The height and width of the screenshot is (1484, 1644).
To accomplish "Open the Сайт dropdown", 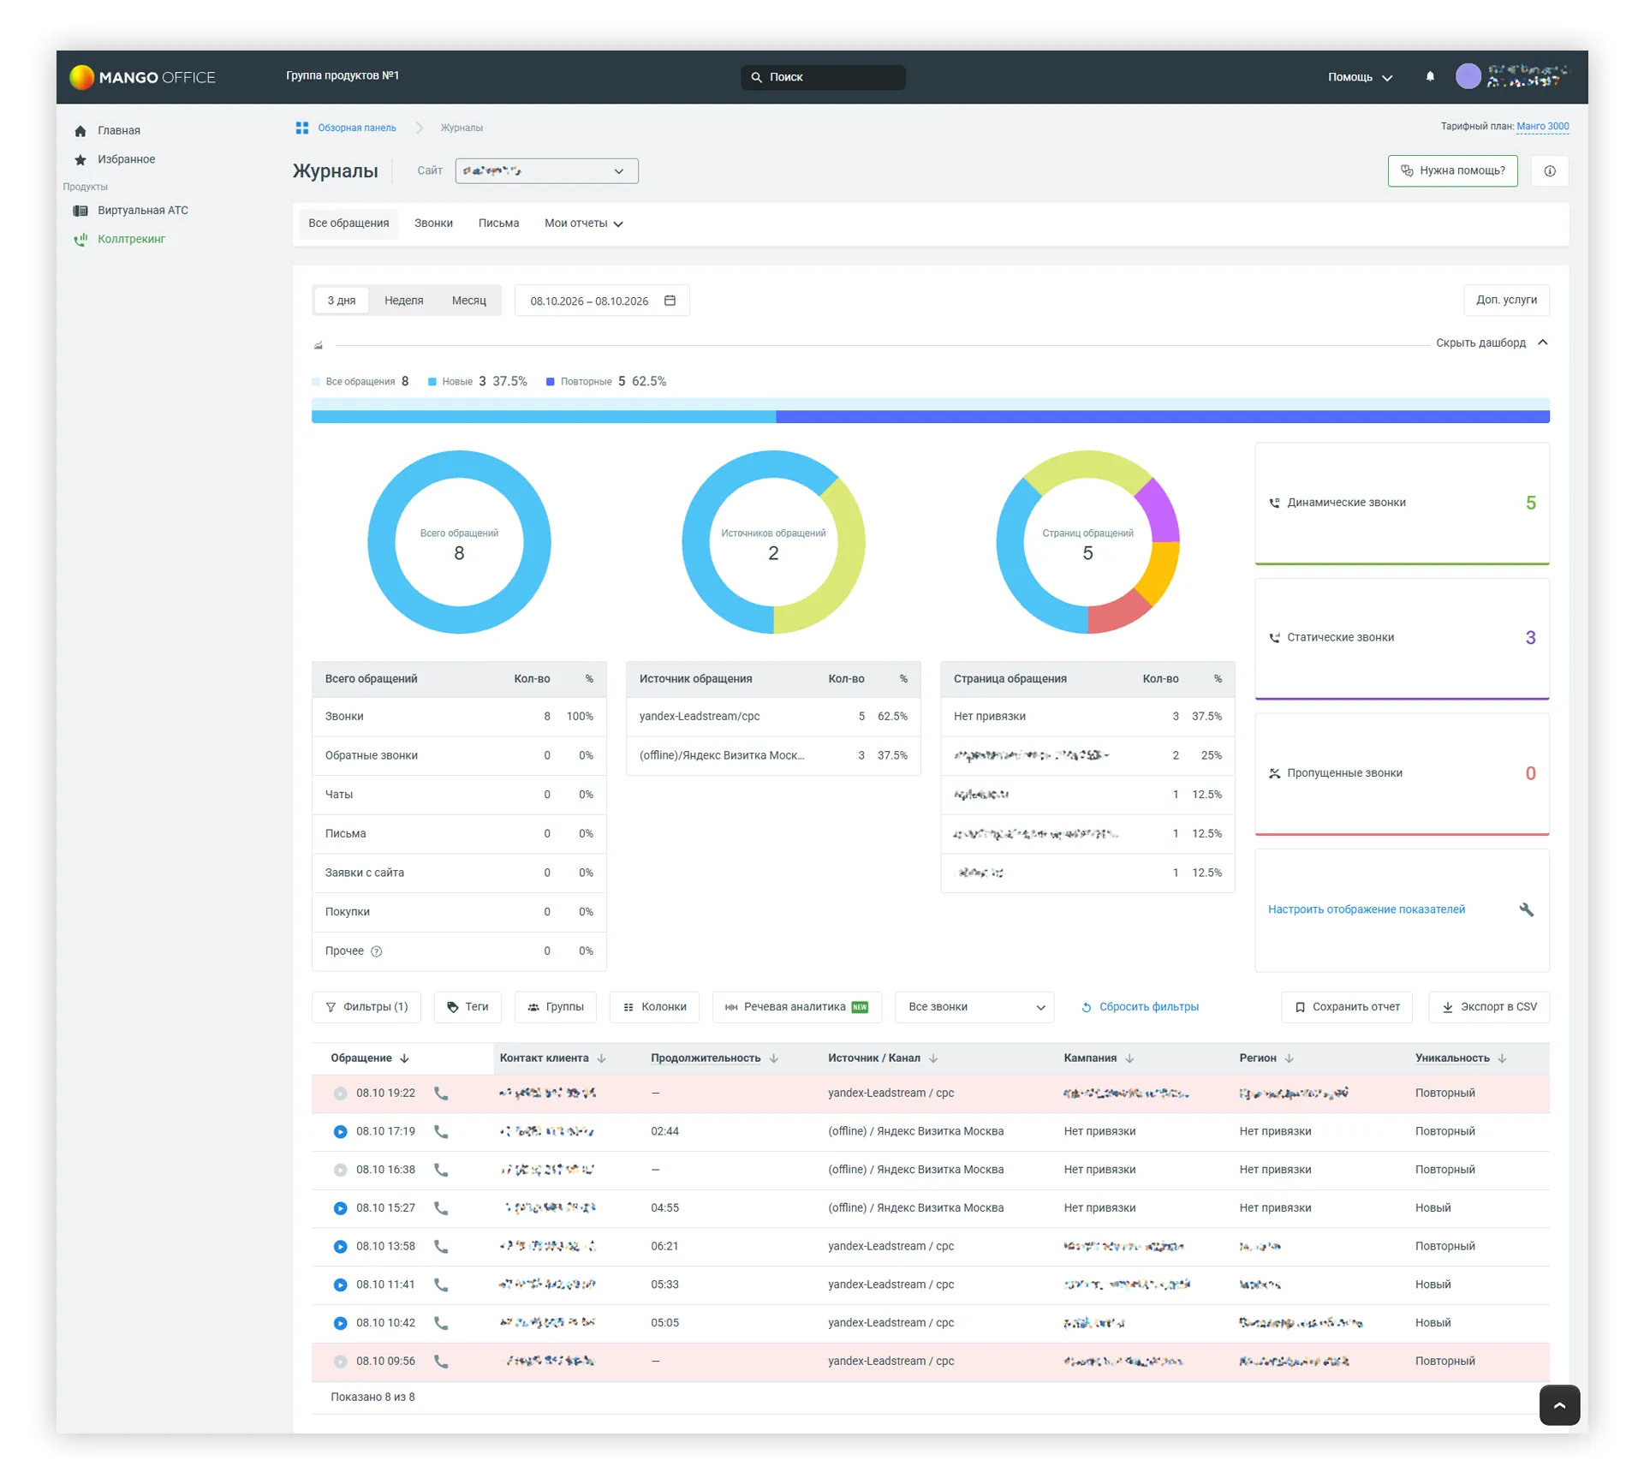I will click(546, 171).
